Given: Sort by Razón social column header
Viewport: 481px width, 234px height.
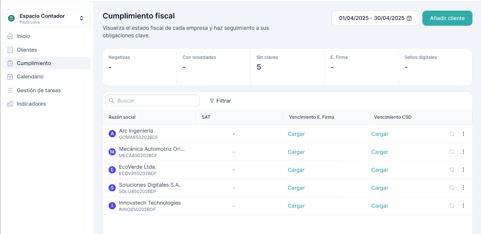Looking at the screenshot, I should point(122,117).
